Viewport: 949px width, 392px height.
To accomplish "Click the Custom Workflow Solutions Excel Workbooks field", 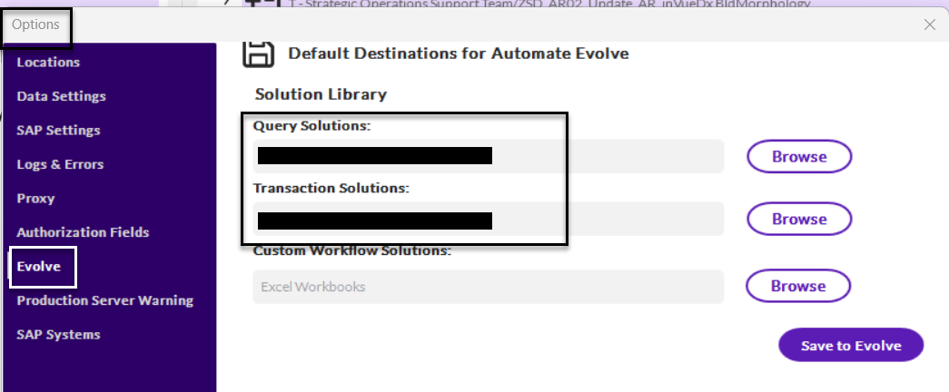I will [x=489, y=286].
